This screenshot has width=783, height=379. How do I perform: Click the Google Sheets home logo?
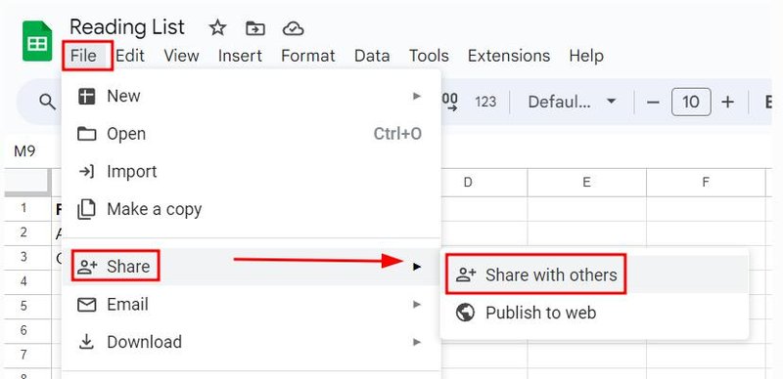[x=37, y=41]
